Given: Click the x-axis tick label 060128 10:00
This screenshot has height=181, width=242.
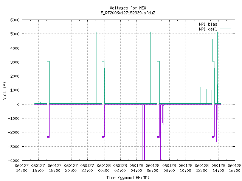Looking at the screenshot, I should tap(186, 168).
